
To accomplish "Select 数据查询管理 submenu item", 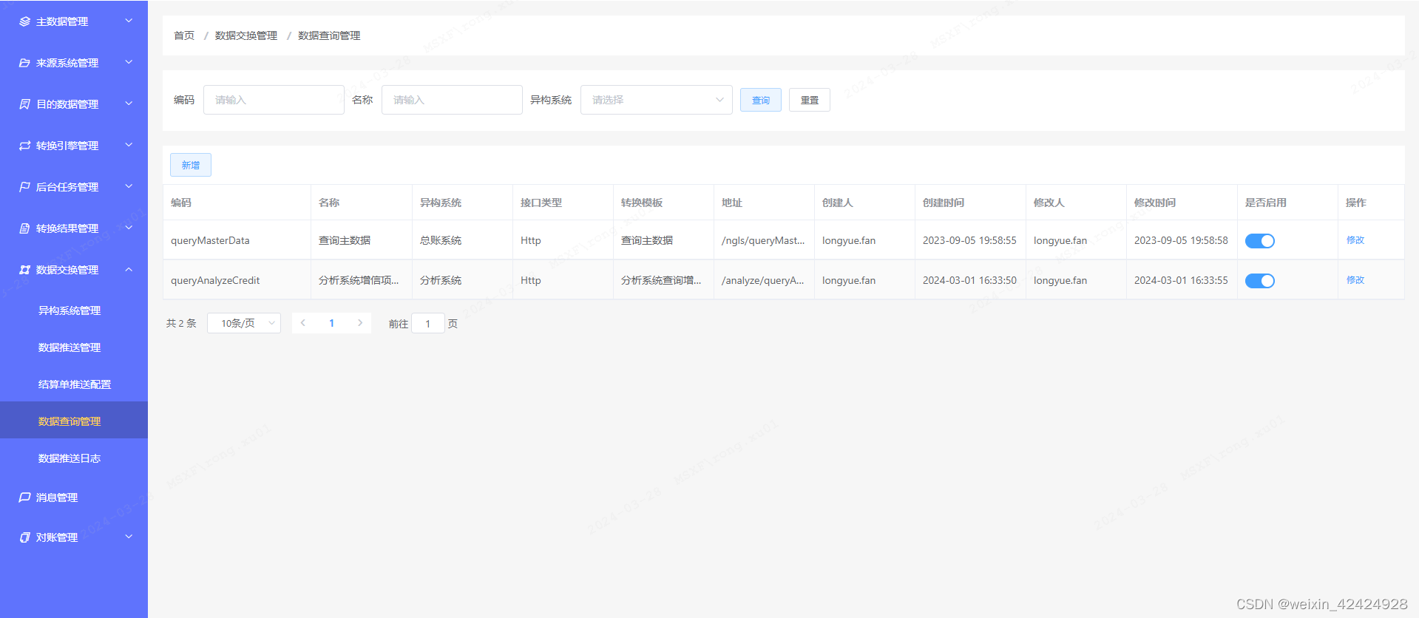I will [x=74, y=421].
